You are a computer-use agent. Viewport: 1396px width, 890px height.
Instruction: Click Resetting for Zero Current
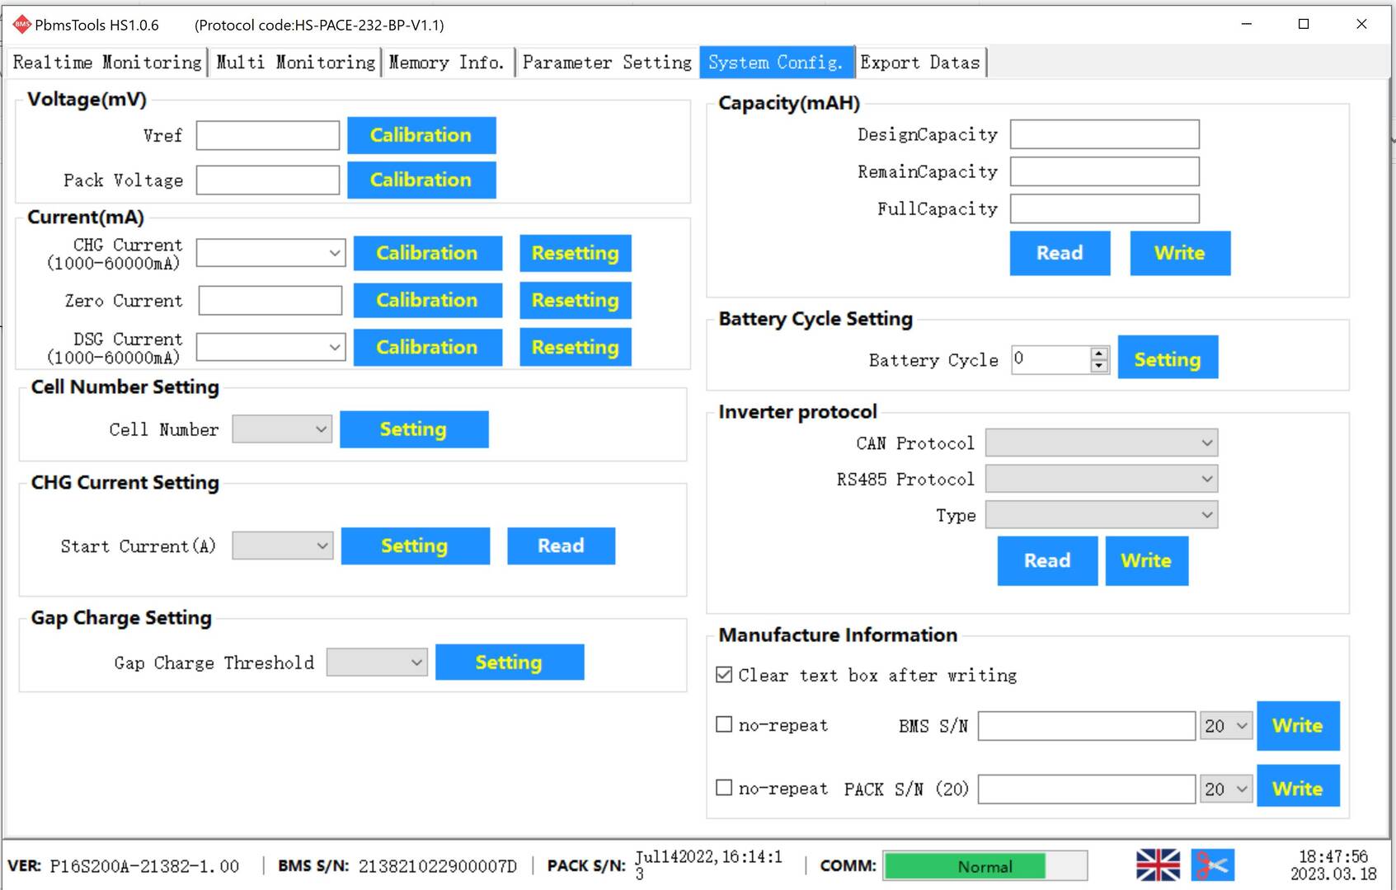pyautogui.click(x=575, y=300)
